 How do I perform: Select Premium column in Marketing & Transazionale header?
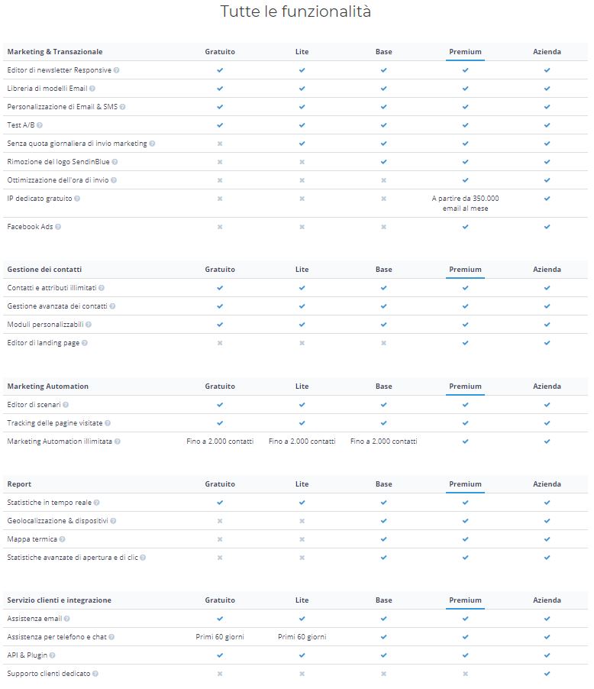point(465,52)
